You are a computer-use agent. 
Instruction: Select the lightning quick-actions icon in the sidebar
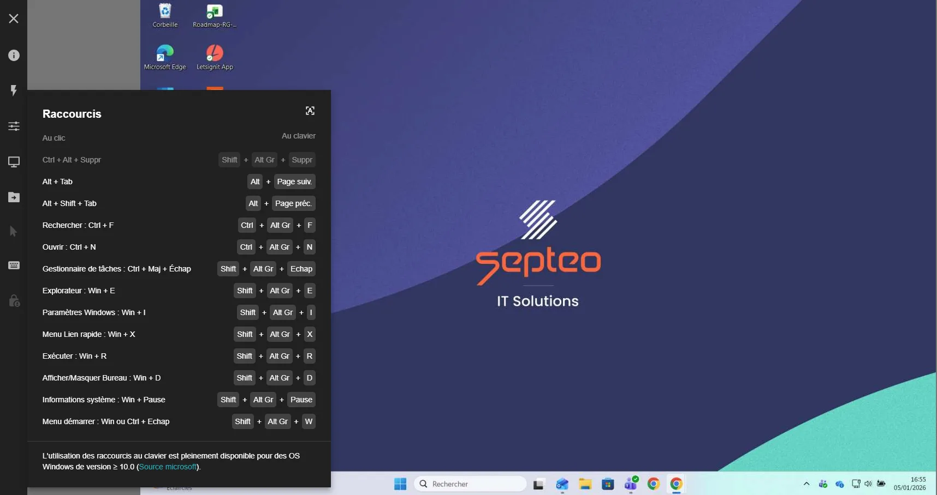click(13, 90)
